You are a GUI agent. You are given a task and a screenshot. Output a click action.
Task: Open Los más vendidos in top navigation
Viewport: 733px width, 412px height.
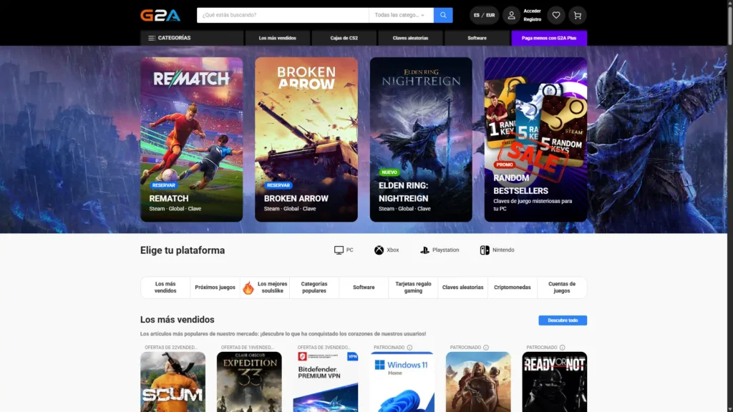[277, 38]
